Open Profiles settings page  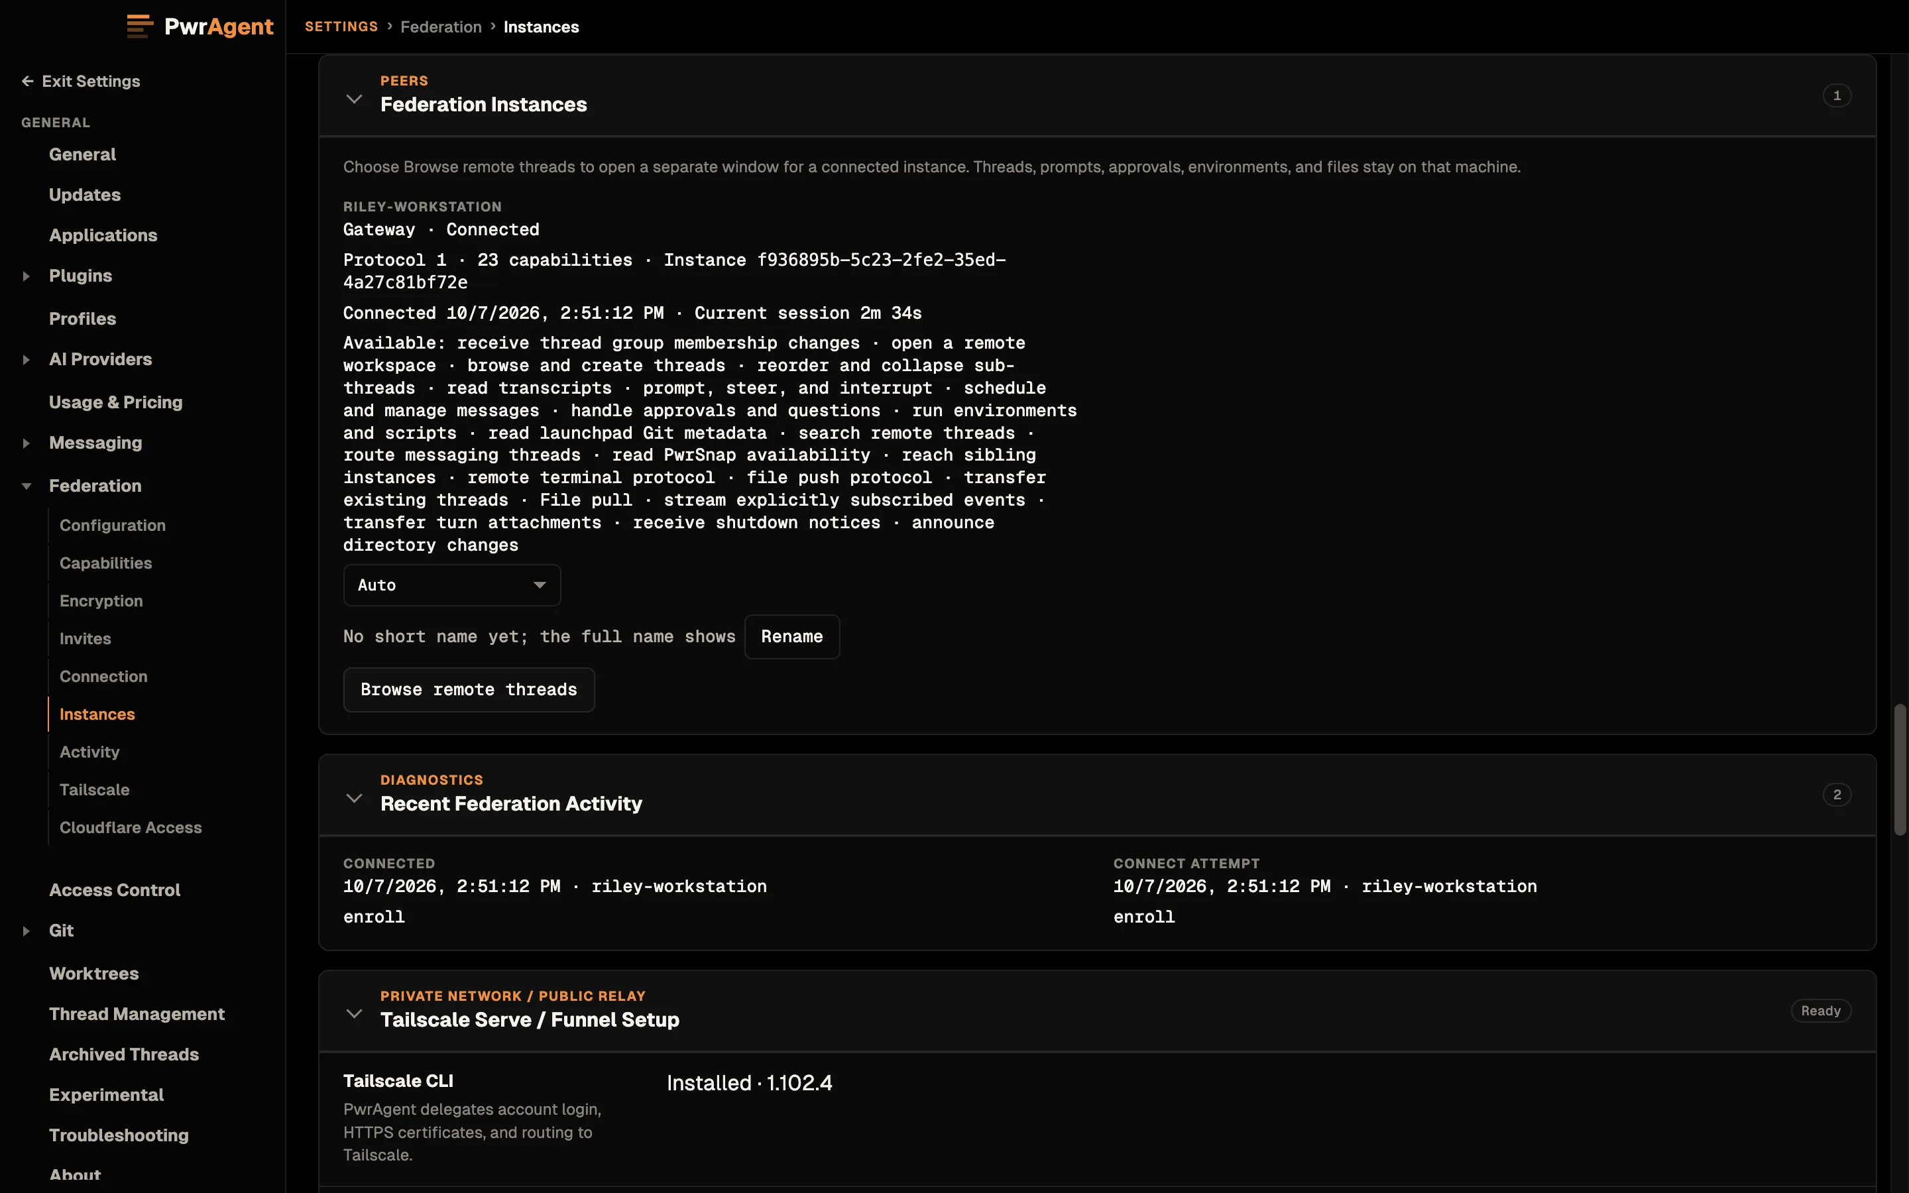click(x=82, y=319)
